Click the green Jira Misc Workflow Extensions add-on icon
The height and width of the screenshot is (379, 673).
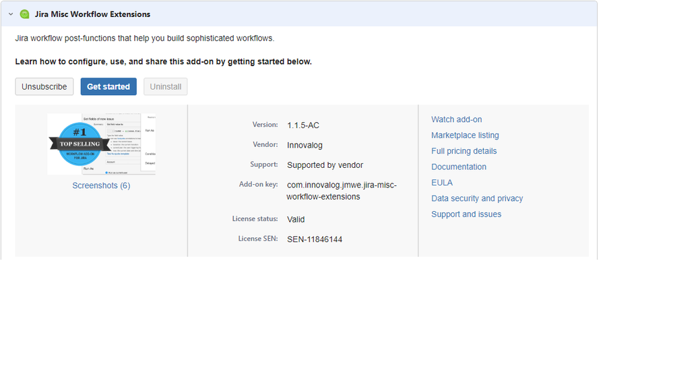click(25, 14)
